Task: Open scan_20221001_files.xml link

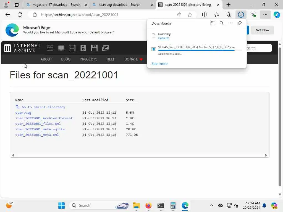Action: click(38, 124)
